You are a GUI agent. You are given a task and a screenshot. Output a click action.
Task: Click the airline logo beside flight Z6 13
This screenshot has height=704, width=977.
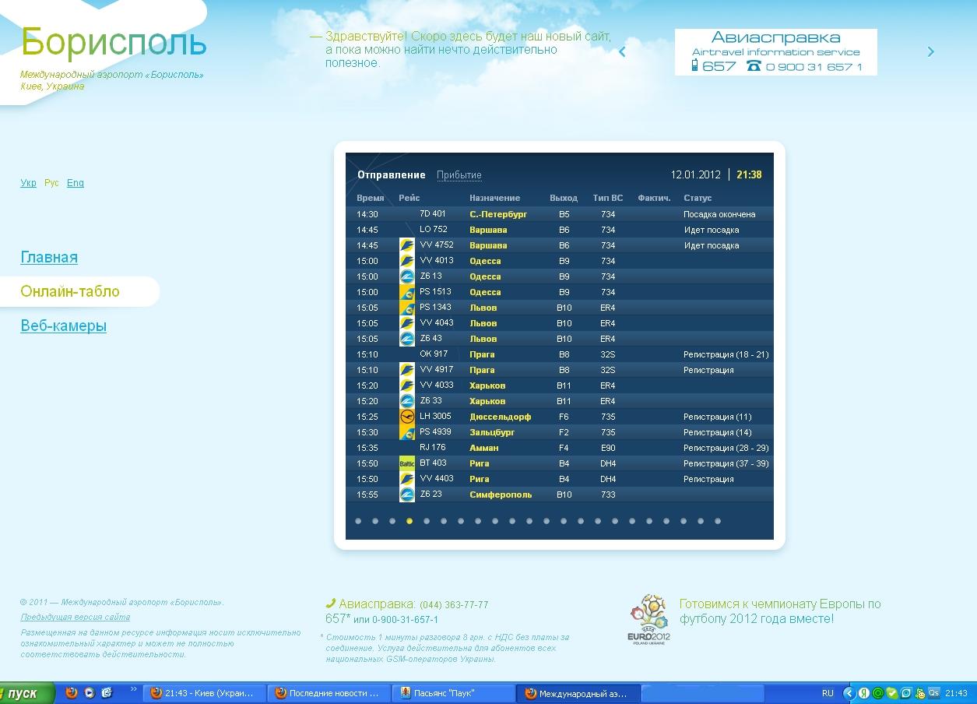click(406, 276)
